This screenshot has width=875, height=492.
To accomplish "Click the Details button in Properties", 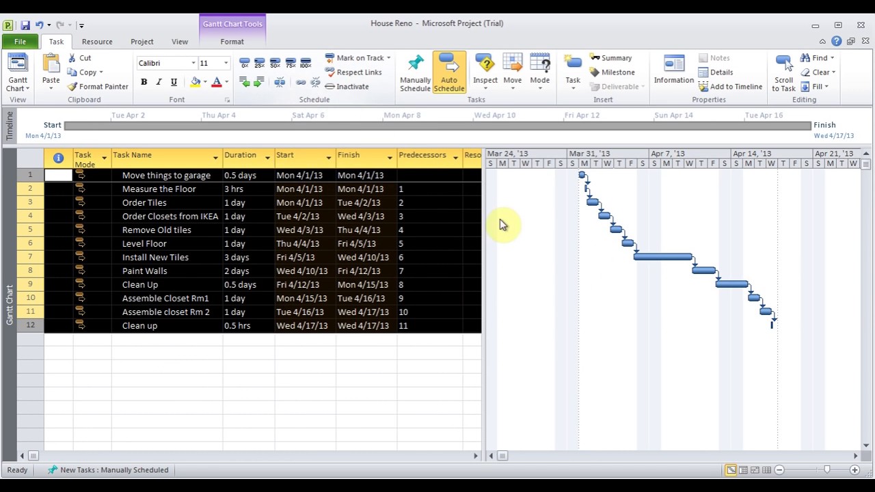I will 716,72.
